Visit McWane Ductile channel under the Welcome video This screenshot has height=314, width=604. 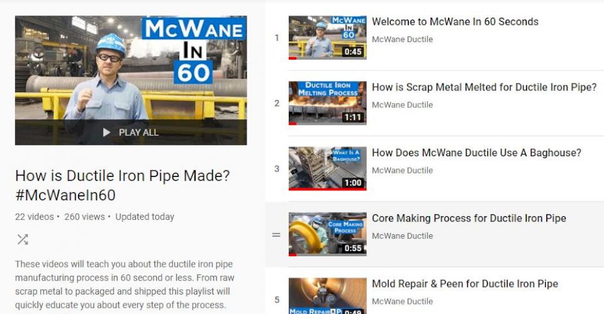pos(402,39)
